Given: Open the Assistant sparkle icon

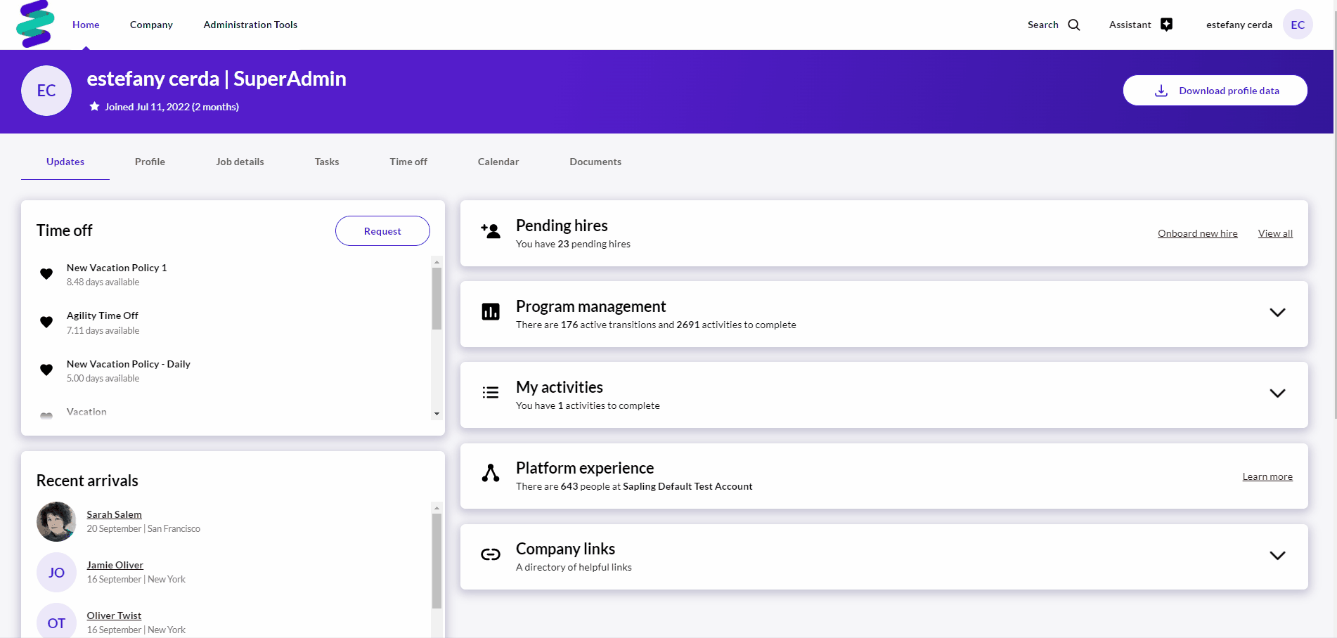Looking at the screenshot, I should pyautogui.click(x=1166, y=25).
